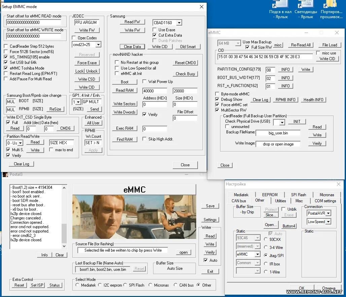Expand the CBAD1160 firmware dropdown
This screenshot has width=346, height=297.
tap(179, 23)
